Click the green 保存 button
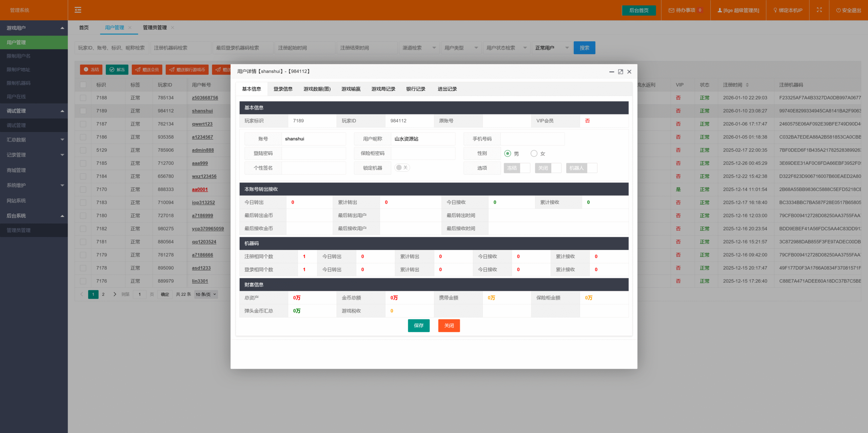 [x=418, y=326]
